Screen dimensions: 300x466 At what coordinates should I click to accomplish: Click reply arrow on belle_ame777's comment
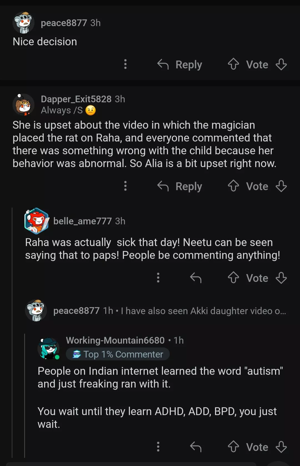point(196,278)
